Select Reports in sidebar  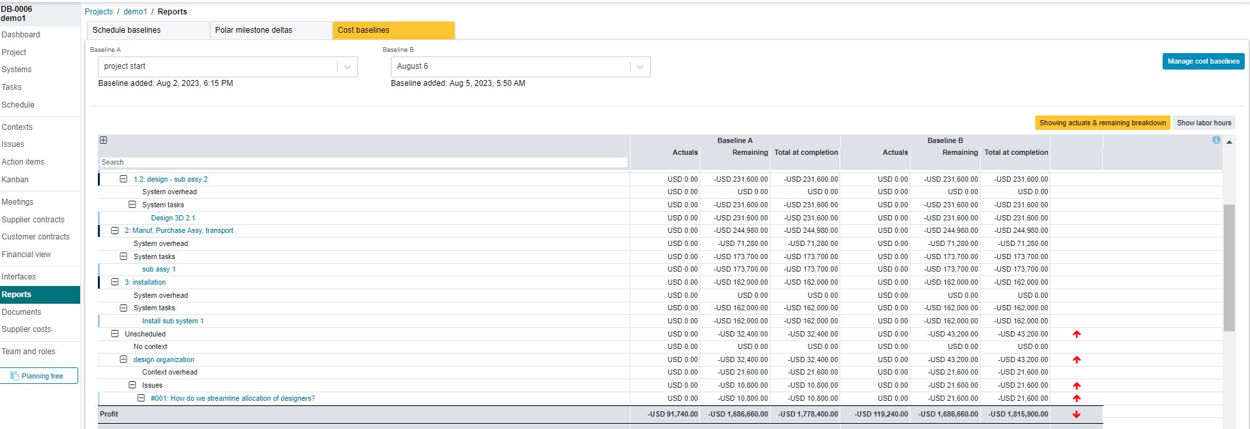[40, 295]
